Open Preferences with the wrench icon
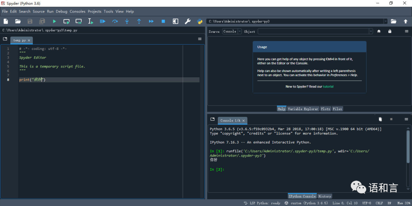This screenshot has height=206, width=412. coord(187,21)
